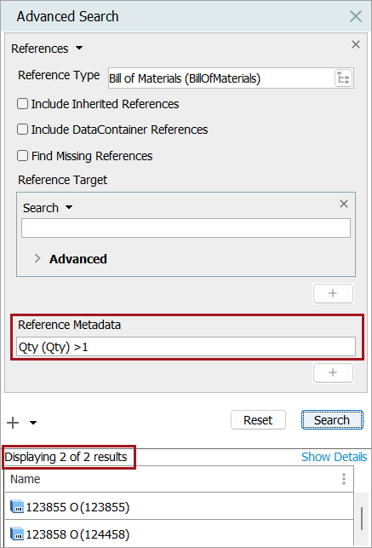Remove the Reference Target search block

coord(344,204)
